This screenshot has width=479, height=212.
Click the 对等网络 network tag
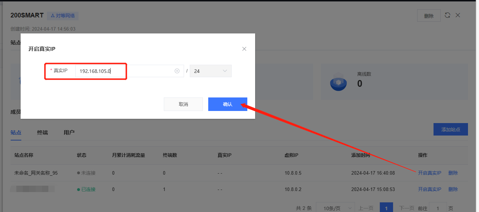click(63, 16)
